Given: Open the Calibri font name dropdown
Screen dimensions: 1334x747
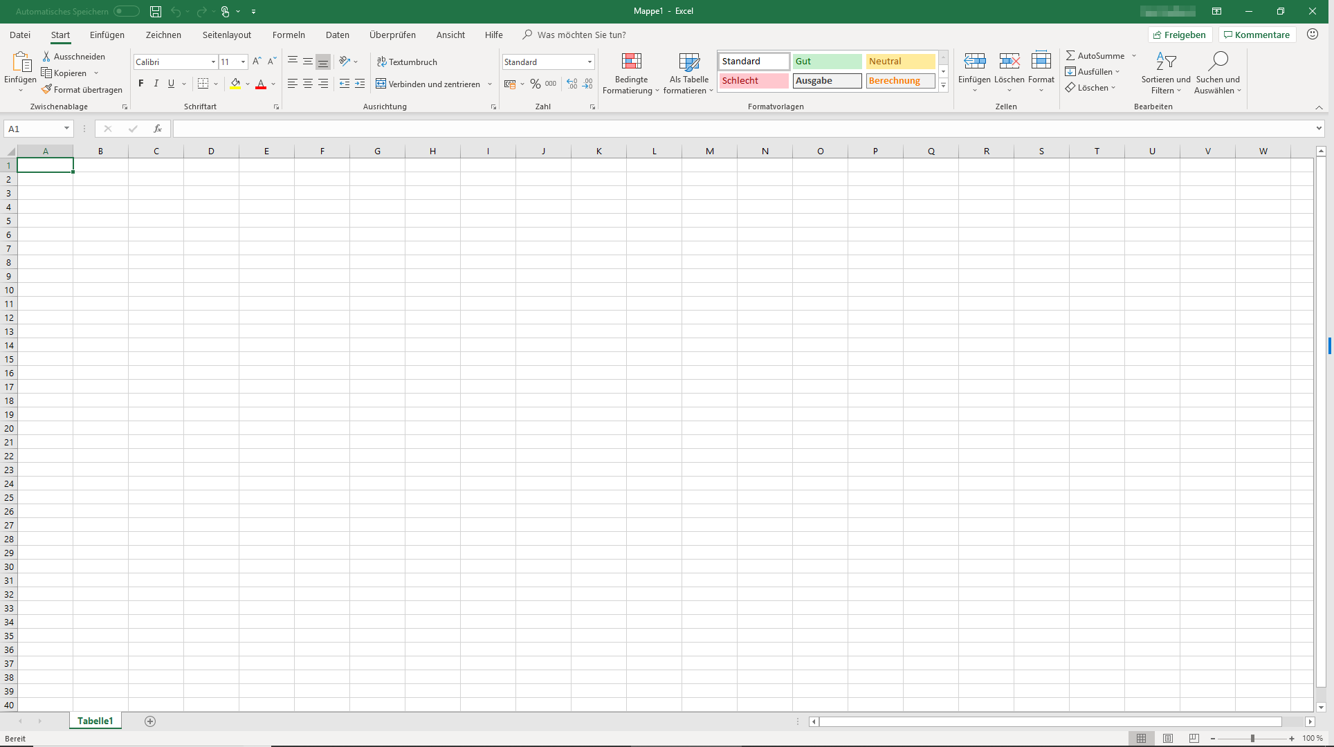Looking at the screenshot, I should coord(213,62).
